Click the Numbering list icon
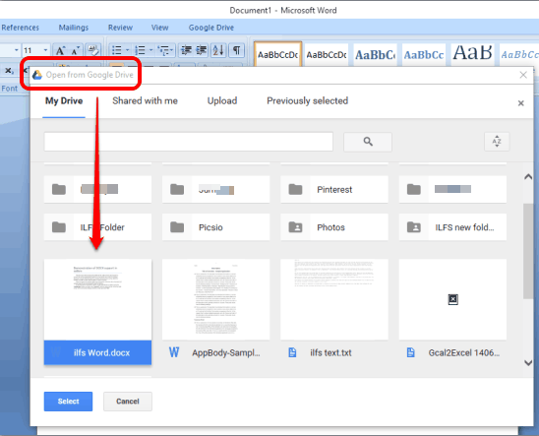The height and width of the screenshot is (436, 539). (x=140, y=50)
